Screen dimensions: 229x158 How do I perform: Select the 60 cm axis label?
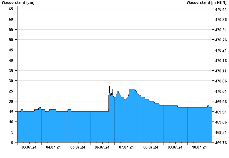pyautogui.click(x=11, y=19)
